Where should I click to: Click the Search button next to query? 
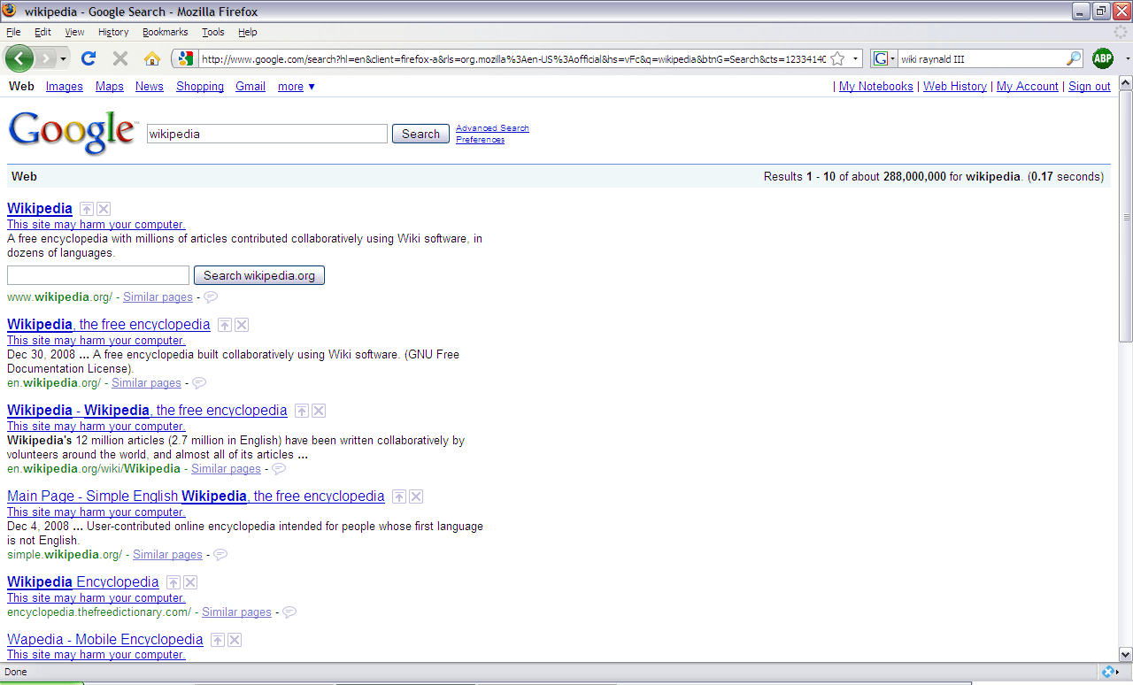click(420, 134)
